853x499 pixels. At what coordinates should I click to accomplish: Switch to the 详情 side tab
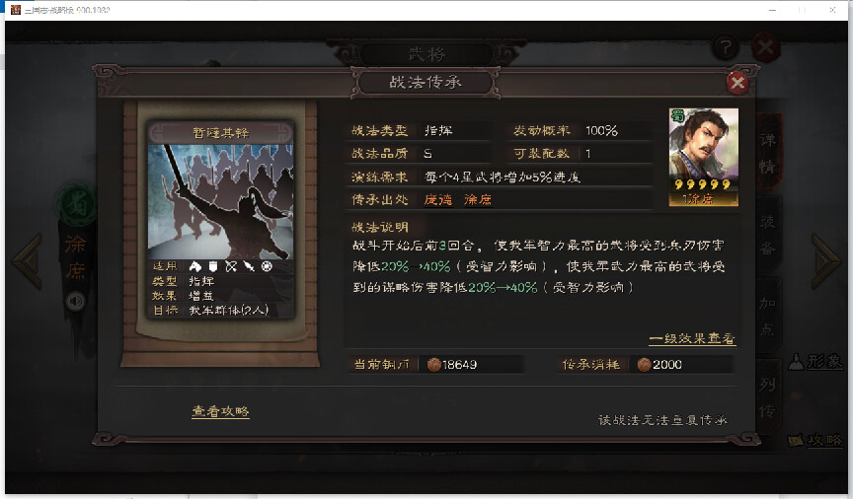[x=767, y=153]
